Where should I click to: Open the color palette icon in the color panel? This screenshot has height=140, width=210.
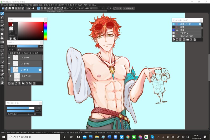pos(11,39)
